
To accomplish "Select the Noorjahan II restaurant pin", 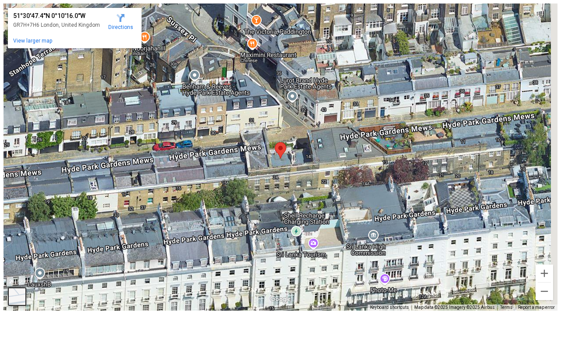I will [x=144, y=37].
